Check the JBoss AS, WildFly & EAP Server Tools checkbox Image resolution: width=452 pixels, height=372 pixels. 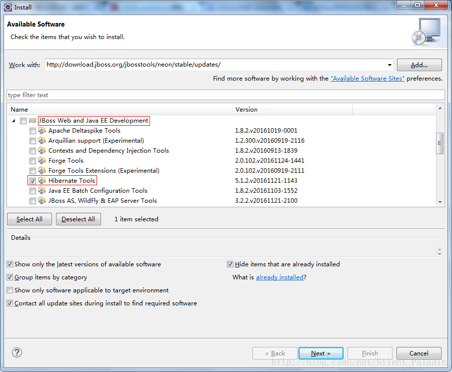click(x=32, y=201)
